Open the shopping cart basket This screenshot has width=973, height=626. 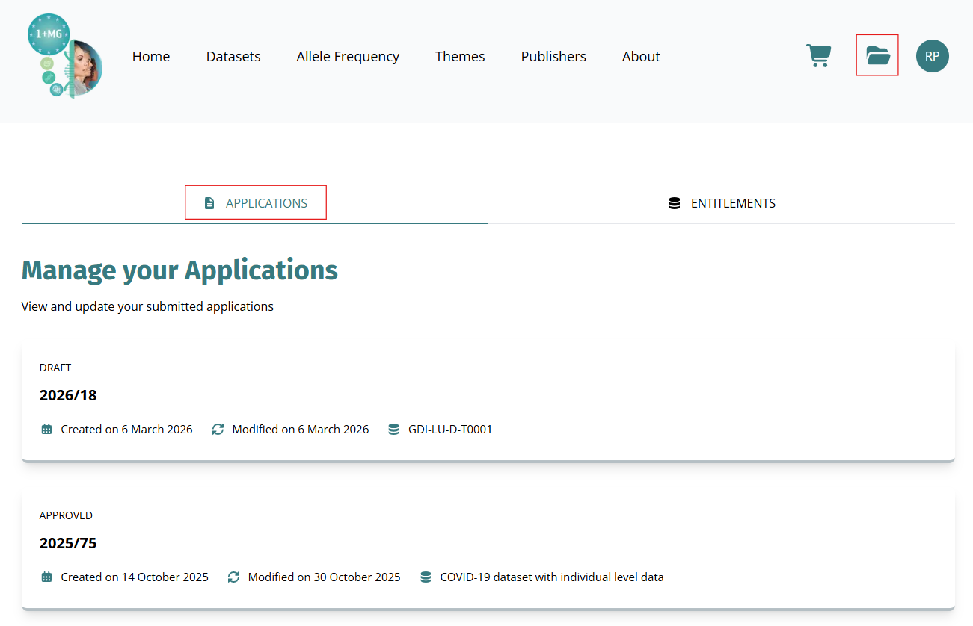(818, 56)
